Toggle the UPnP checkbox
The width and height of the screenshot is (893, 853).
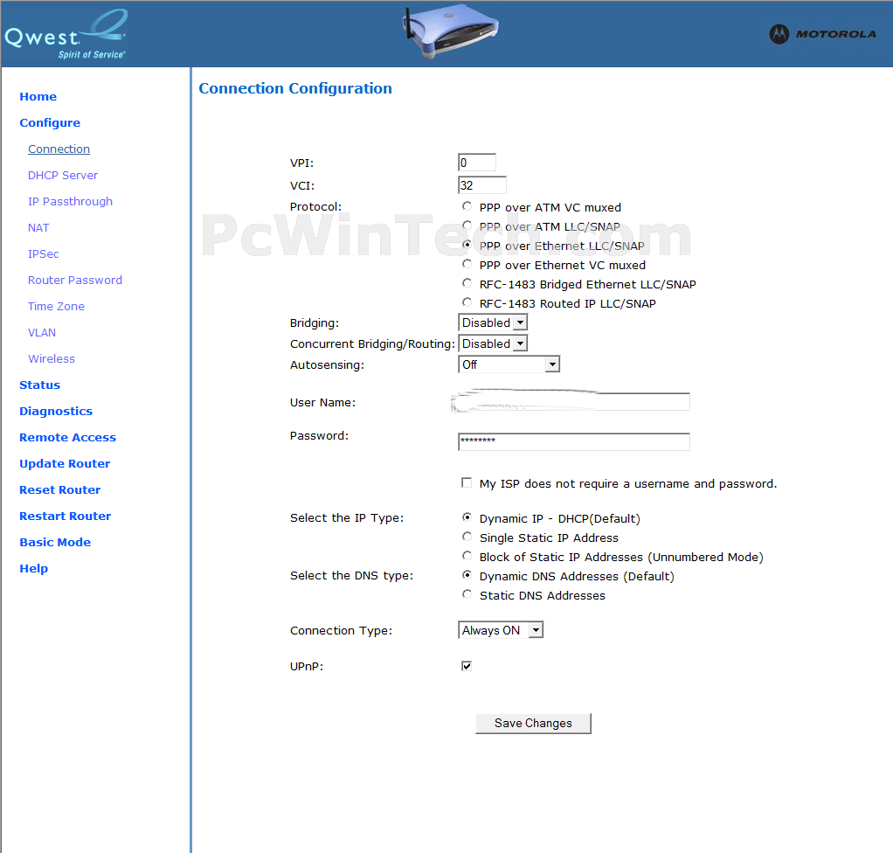click(x=467, y=666)
